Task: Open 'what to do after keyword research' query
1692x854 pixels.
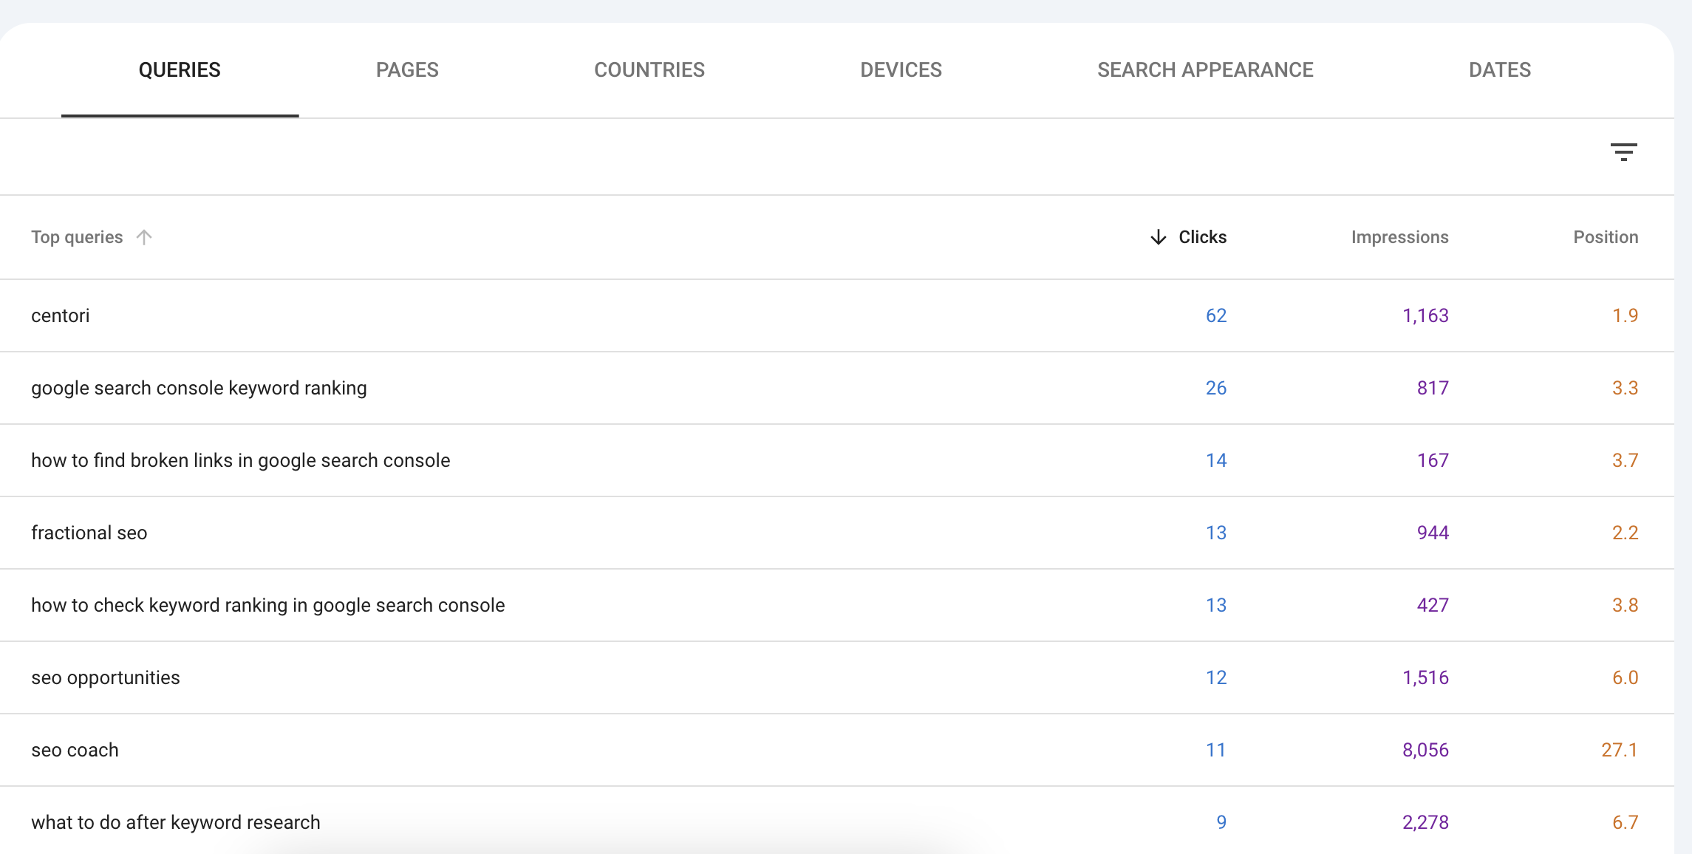Action: (175, 821)
